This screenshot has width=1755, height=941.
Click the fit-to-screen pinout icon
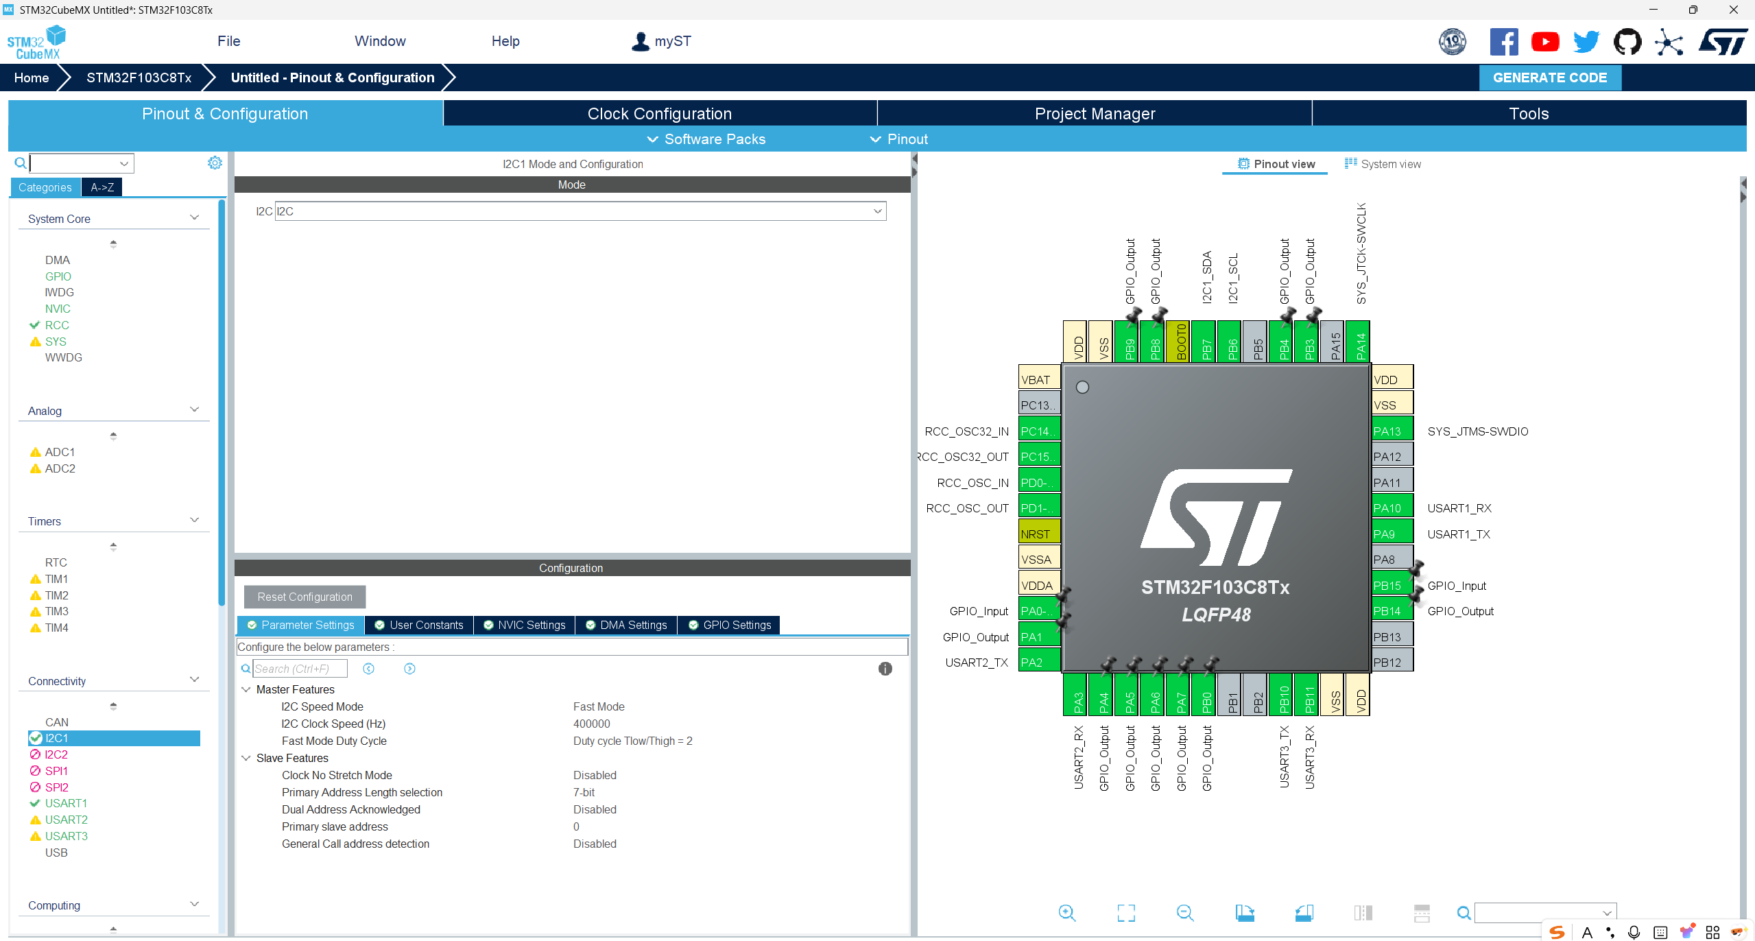pos(1125,912)
